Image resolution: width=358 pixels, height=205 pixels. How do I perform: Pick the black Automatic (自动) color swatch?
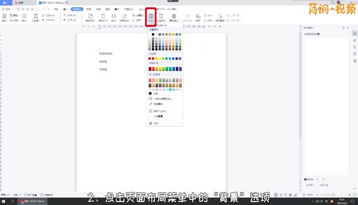coord(150,93)
